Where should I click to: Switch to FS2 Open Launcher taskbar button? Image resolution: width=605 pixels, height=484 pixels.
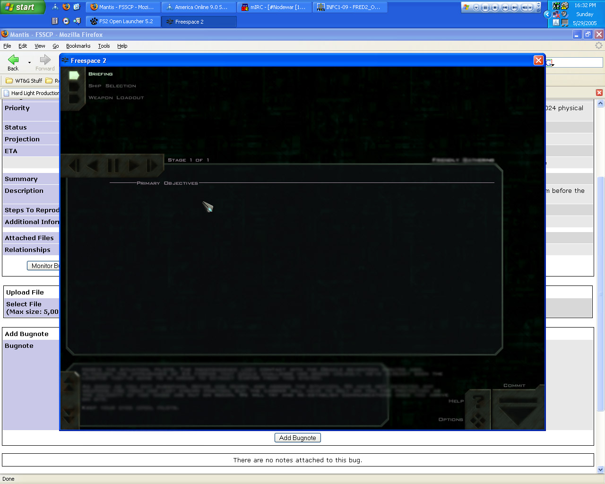coord(123,21)
